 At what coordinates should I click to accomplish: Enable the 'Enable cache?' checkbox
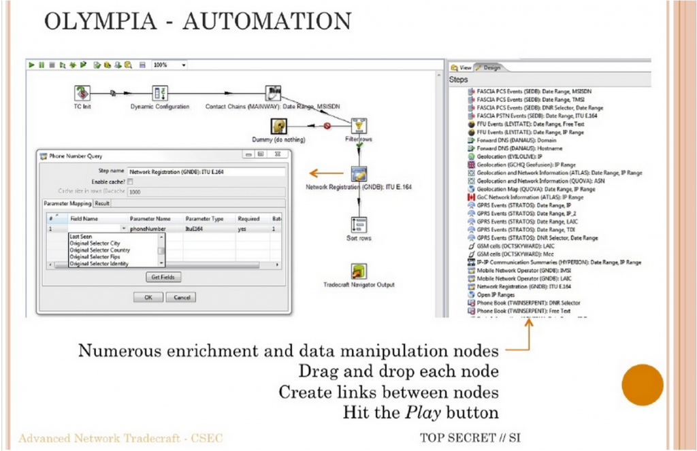[x=130, y=182]
